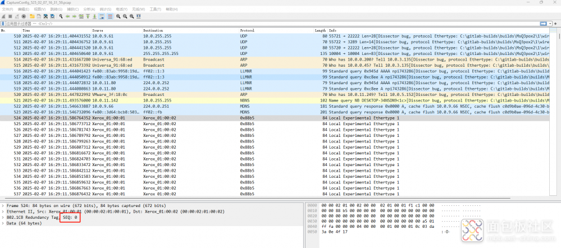Zoom in on packet text
The height and width of the screenshot is (248, 561).
(118, 16)
